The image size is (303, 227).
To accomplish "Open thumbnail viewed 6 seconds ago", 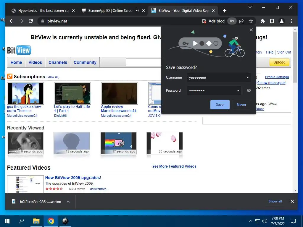I will click(x=25, y=143).
